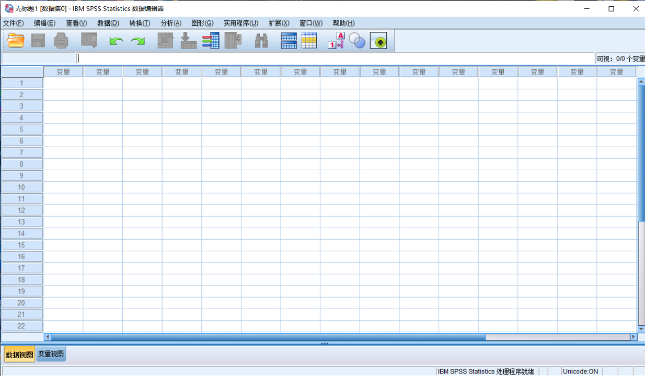Click the vertical scrollbar up arrow
Viewport: 645px width, 376px height.
pyautogui.click(x=641, y=81)
